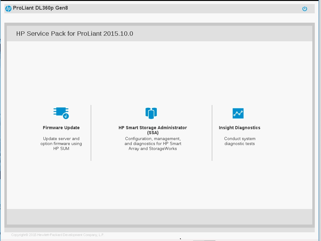Click 'Configuration, management, and diagnostics' description

click(x=153, y=143)
